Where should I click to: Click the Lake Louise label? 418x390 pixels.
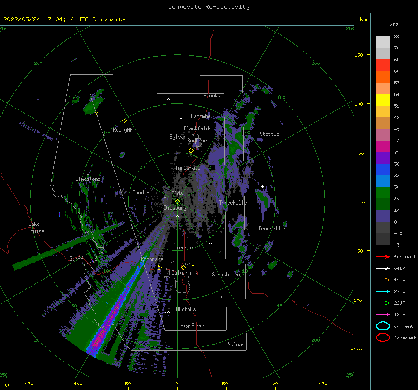(x=36, y=228)
